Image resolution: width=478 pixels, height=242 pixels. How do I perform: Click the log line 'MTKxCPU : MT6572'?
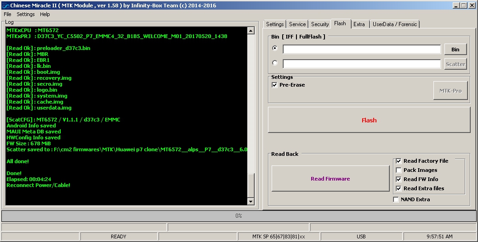[32, 30]
